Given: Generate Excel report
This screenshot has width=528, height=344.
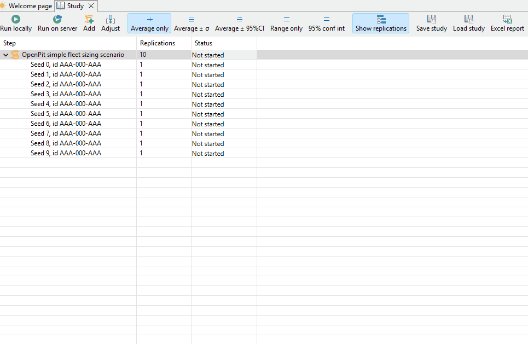Looking at the screenshot, I should [x=507, y=23].
